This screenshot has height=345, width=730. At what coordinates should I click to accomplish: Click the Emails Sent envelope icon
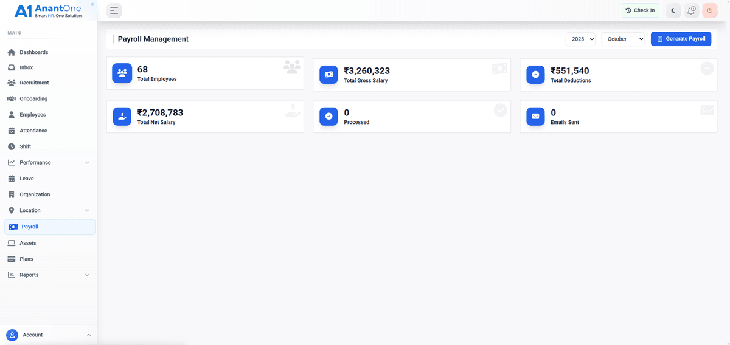tap(535, 116)
